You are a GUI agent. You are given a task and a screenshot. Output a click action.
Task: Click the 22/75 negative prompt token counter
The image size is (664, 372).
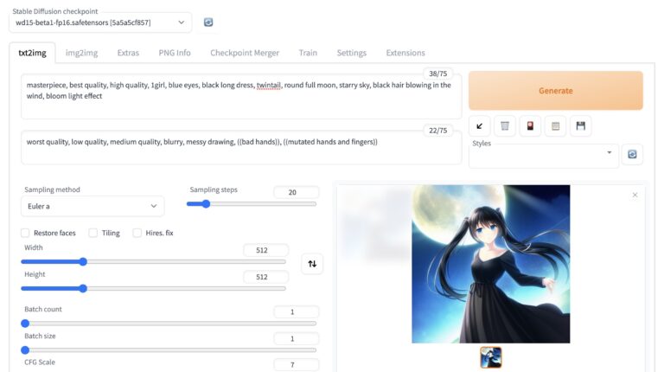(x=437, y=131)
